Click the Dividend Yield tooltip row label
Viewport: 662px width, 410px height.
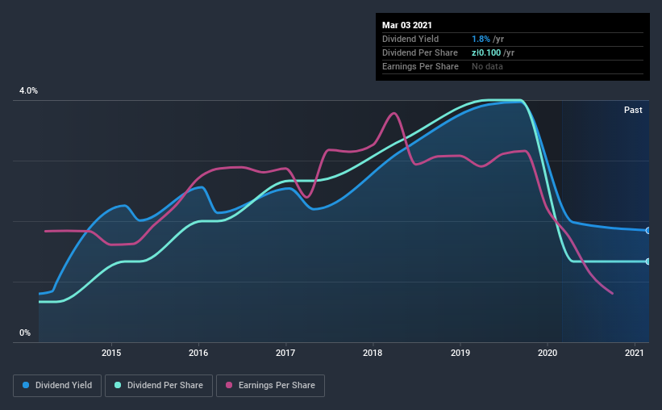coord(410,39)
